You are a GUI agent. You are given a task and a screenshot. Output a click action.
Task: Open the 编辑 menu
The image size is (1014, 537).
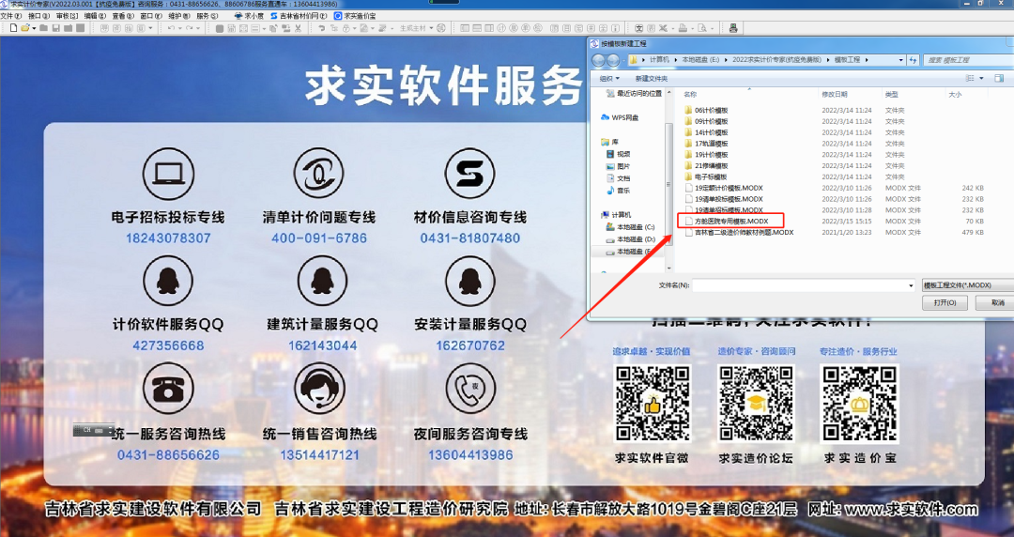95,16
